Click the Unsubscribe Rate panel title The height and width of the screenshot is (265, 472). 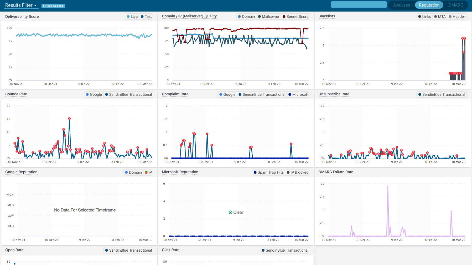tap(334, 94)
